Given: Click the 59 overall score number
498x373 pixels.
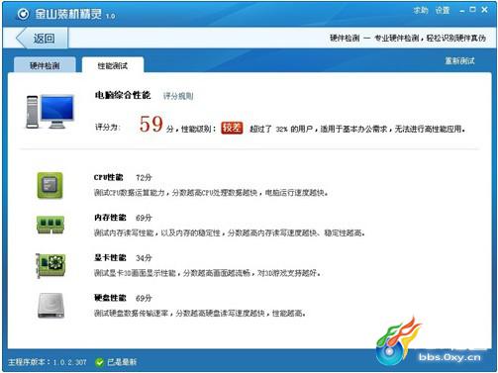Looking at the screenshot, I should 151,124.
